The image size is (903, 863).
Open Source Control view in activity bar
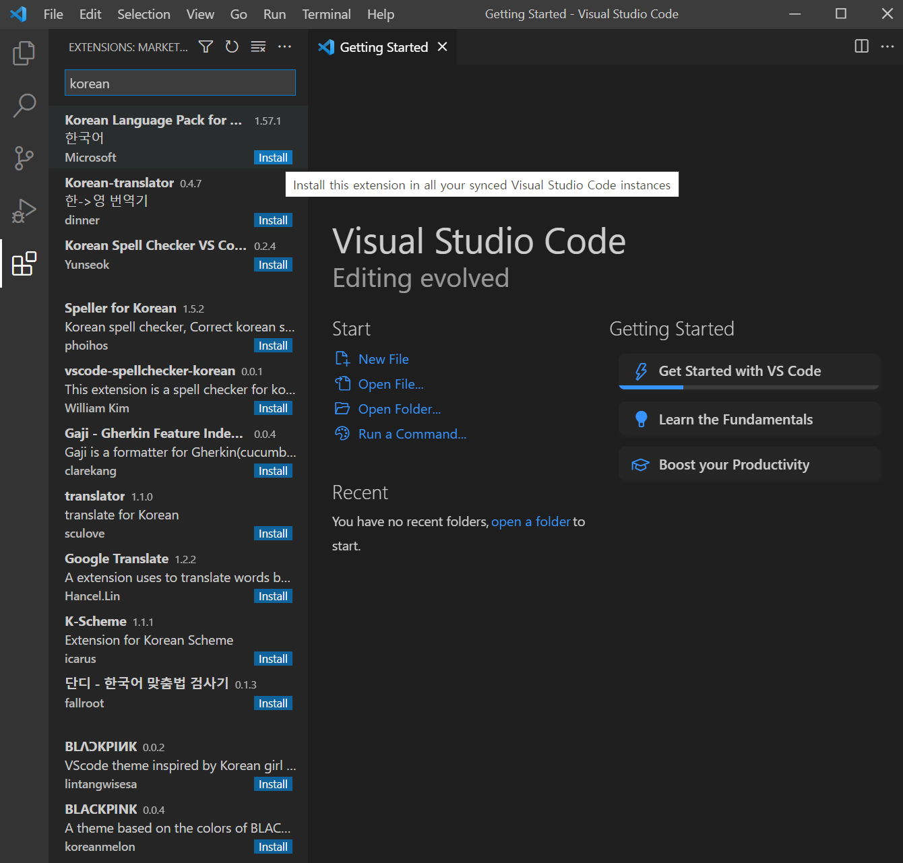pos(24,158)
